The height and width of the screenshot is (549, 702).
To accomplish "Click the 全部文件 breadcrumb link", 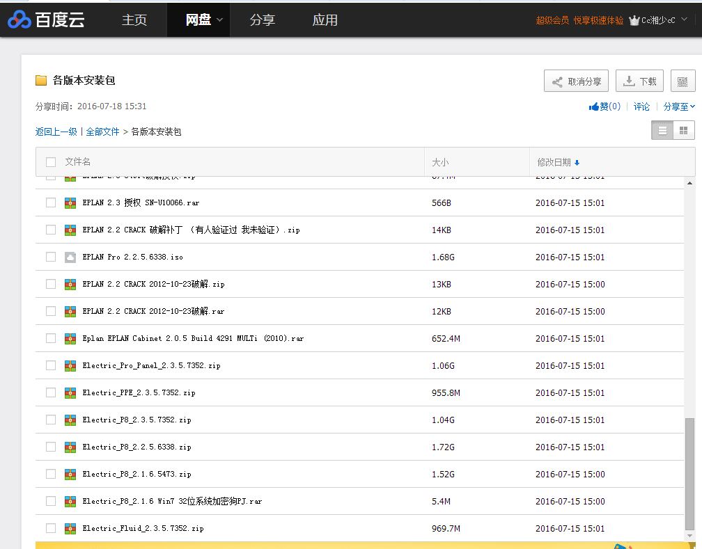I will pos(102,132).
